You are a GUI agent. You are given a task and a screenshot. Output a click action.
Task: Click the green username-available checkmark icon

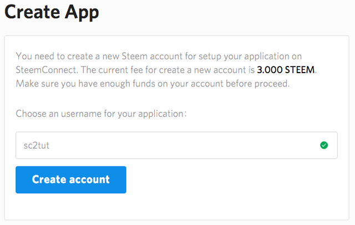(324, 145)
